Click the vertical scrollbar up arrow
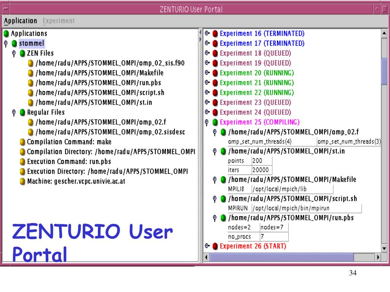Screen dimensions: 390x292 point(384,33)
